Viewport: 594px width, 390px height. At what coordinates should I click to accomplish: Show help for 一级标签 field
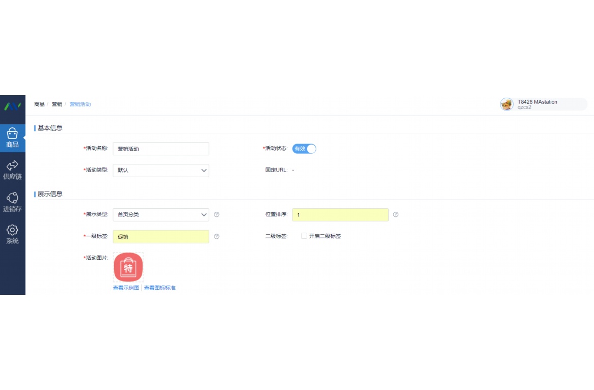tap(217, 237)
